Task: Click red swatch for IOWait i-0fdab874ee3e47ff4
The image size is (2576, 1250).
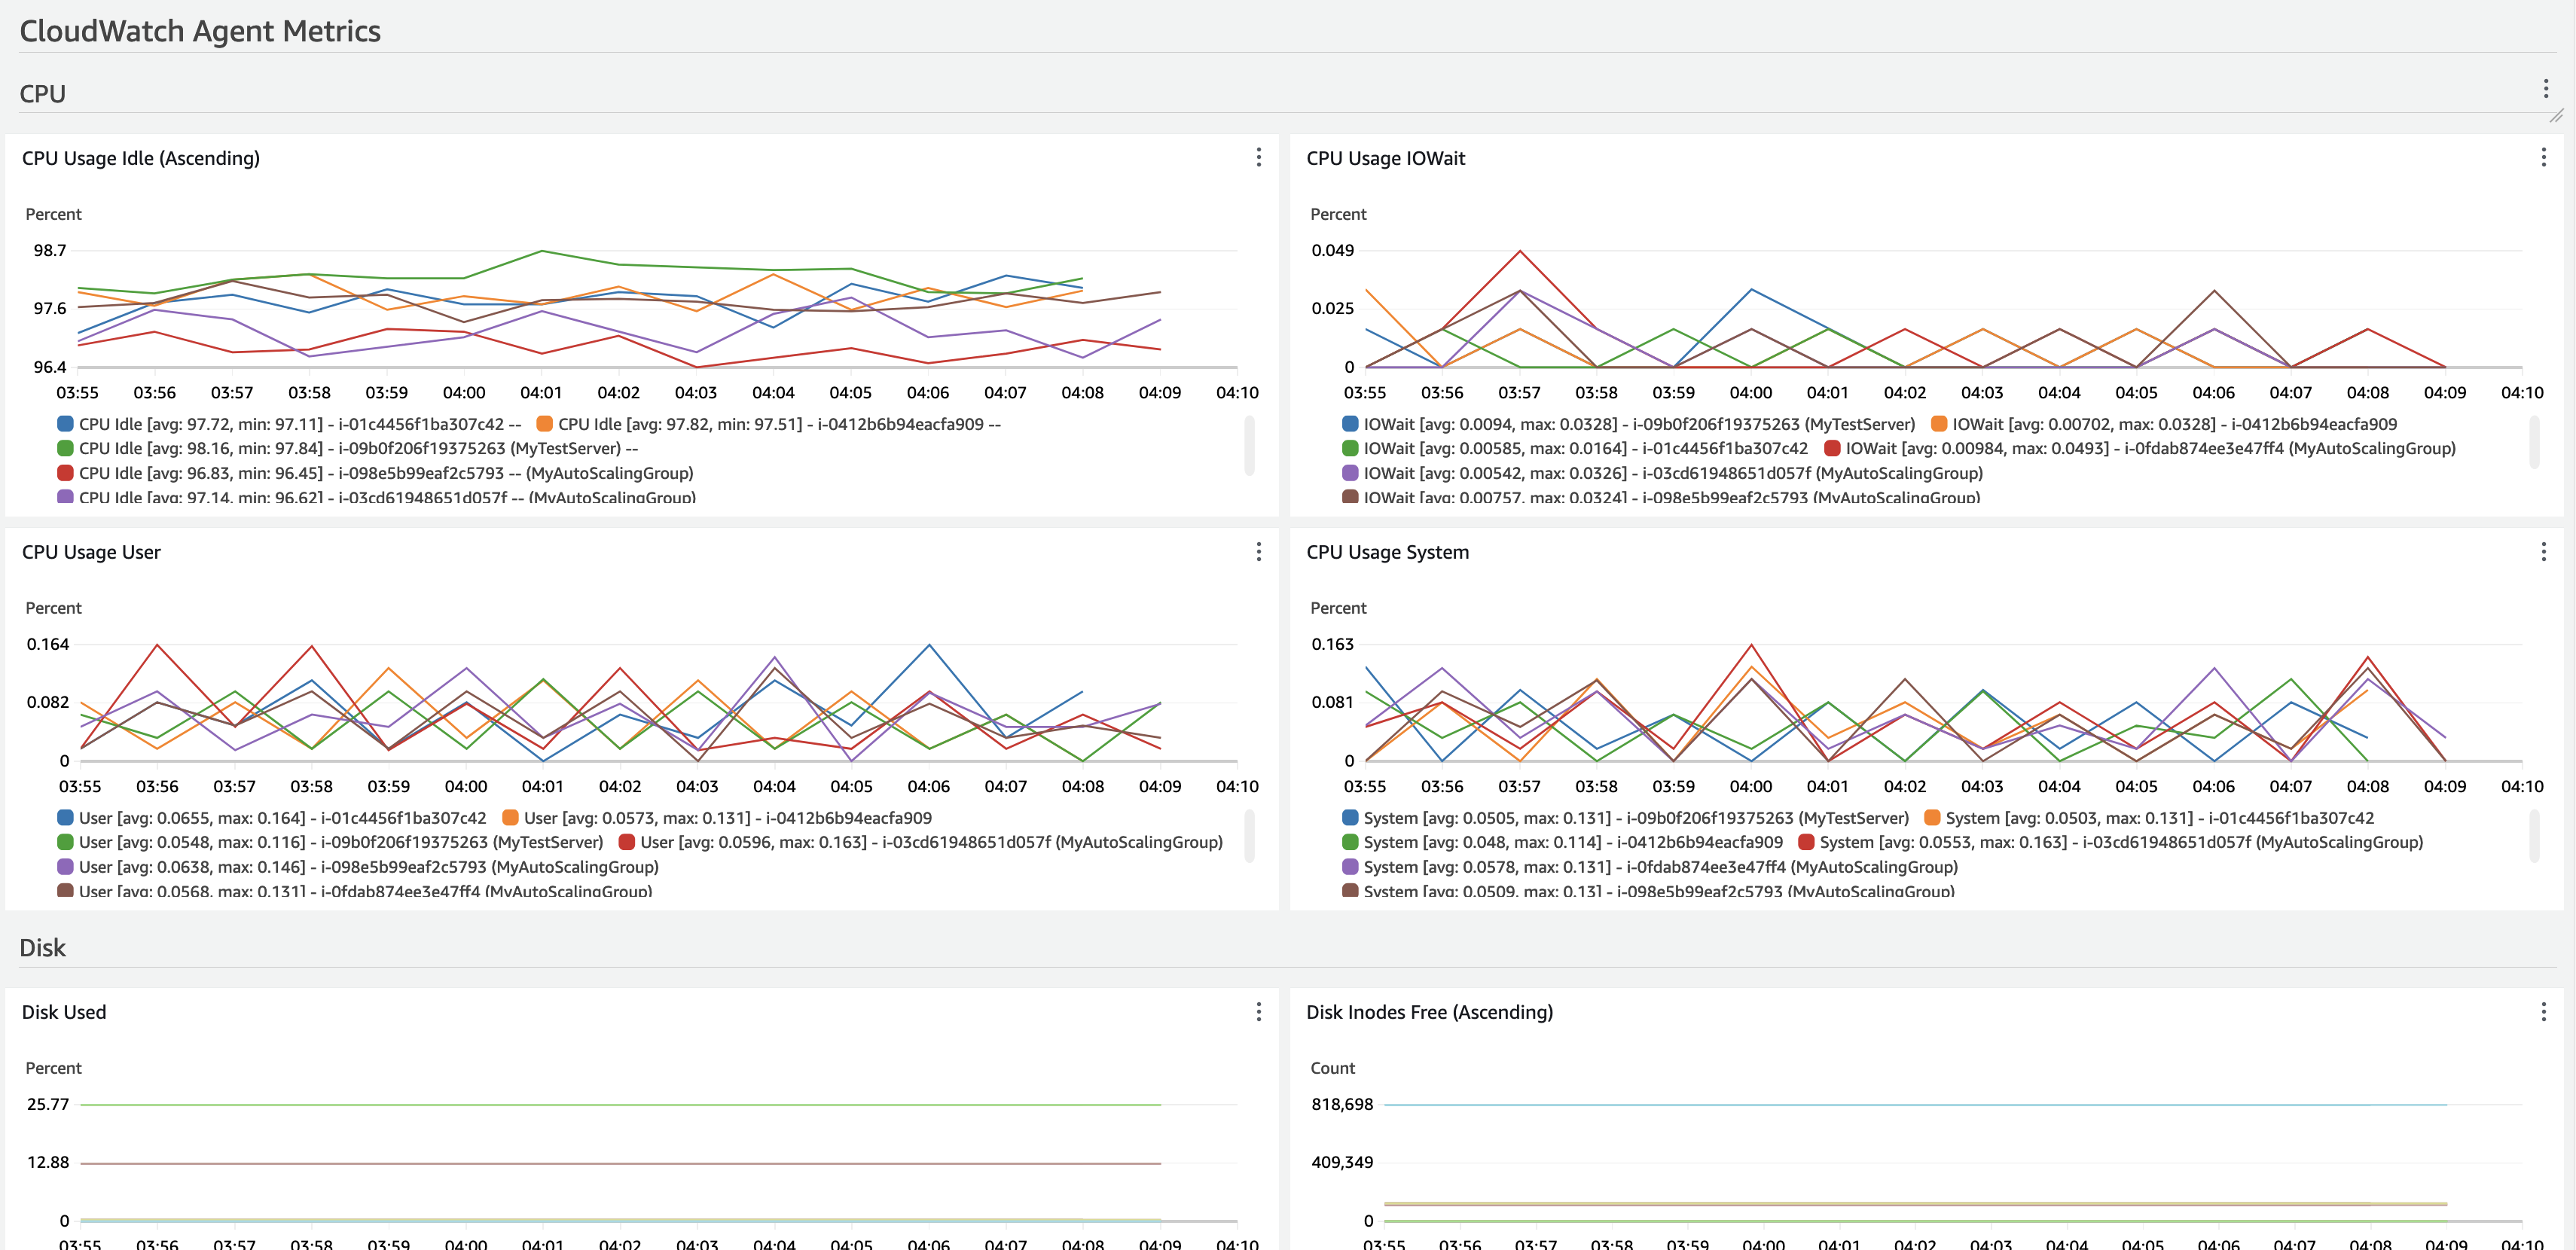Action: point(1832,448)
